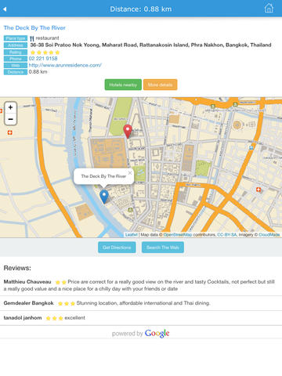Open the OpenStreetMap attribution link
Viewport: 282px width, 376px height.
(178, 235)
